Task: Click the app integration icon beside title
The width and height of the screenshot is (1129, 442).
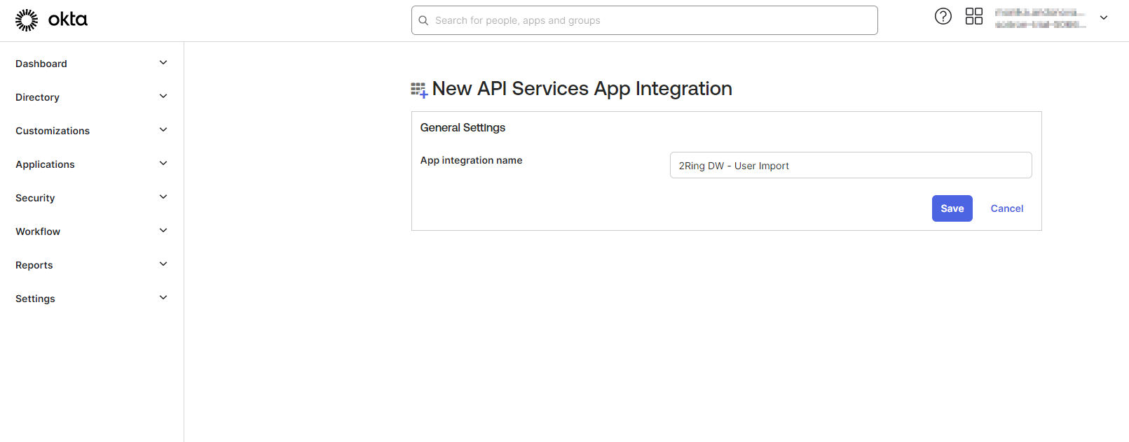Action: (419, 90)
